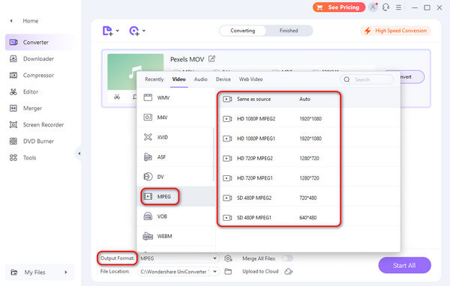The image size is (450, 286).
Task: Select the Audio tab
Action: click(200, 79)
